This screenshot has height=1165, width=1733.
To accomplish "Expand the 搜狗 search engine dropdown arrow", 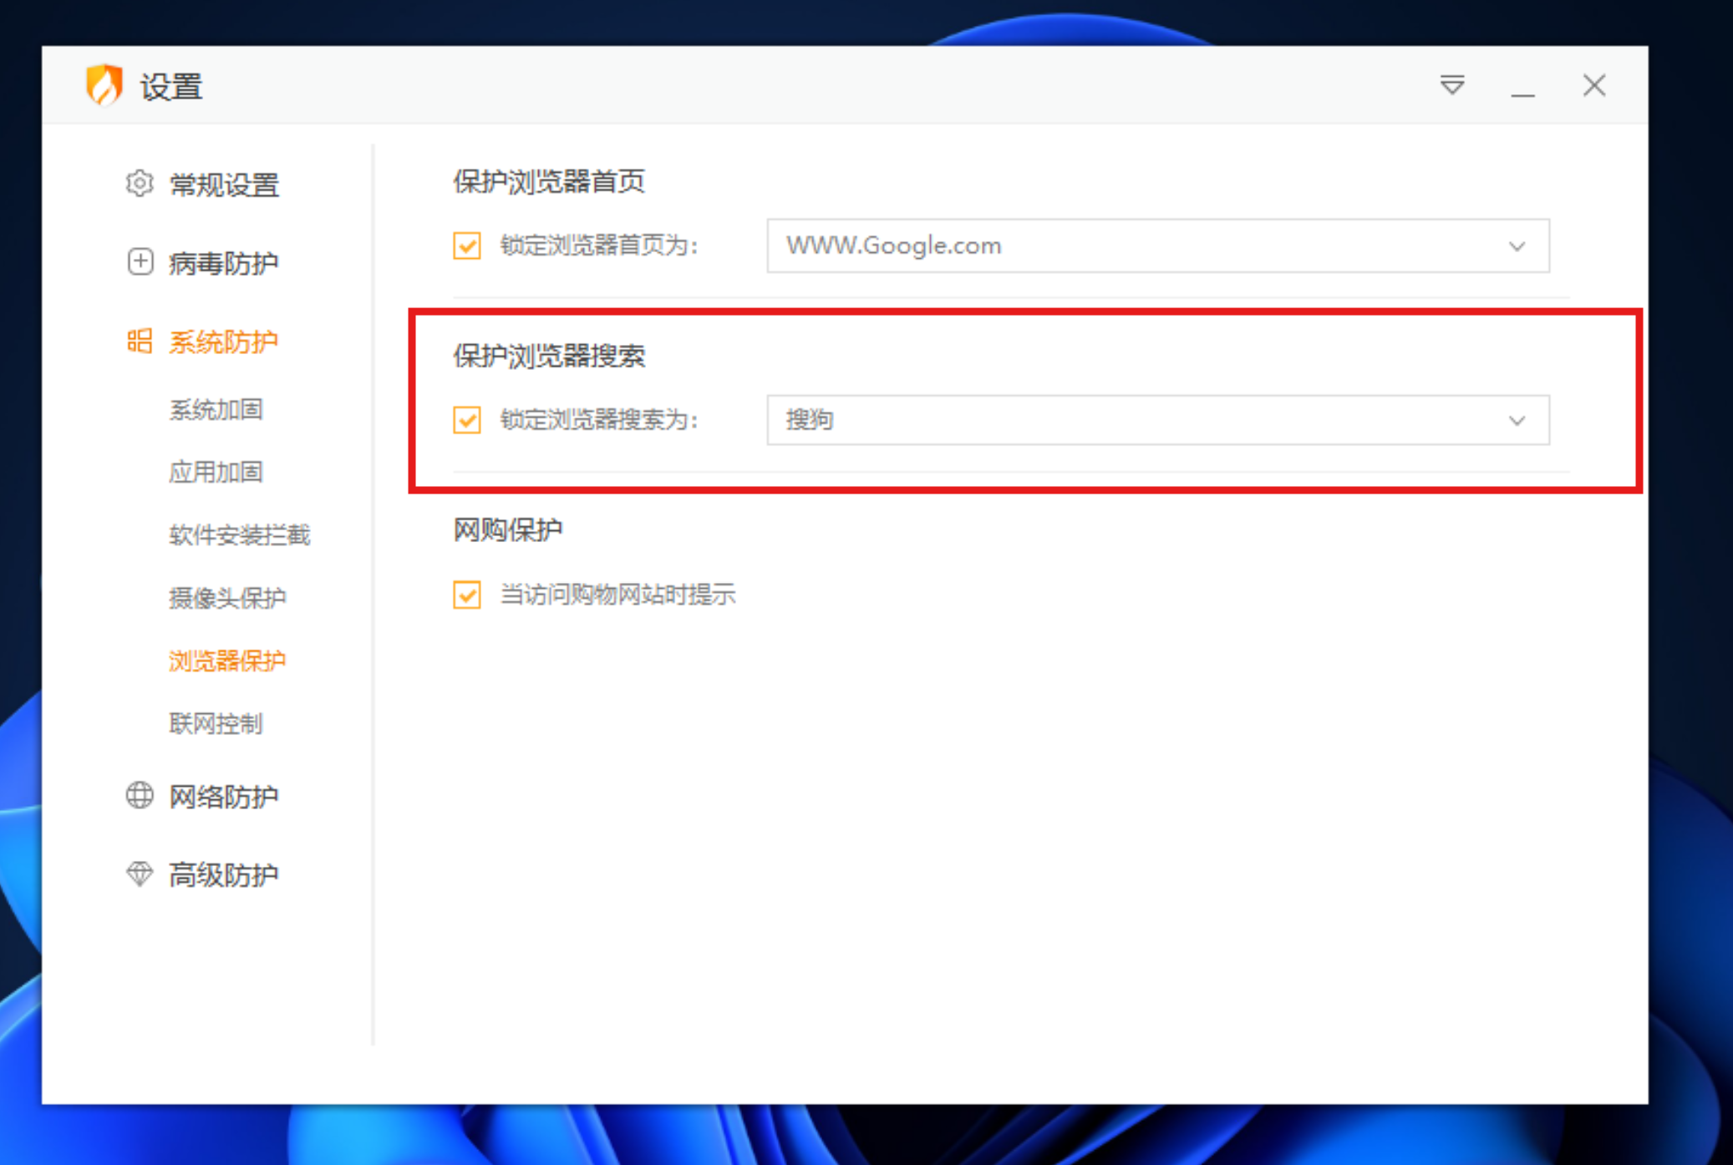I will coord(1517,420).
